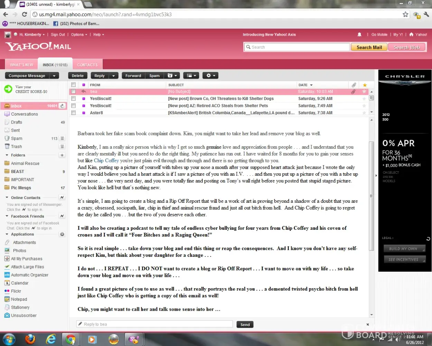Select the INBOX tab
The image size is (432, 346).
(55, 65)
